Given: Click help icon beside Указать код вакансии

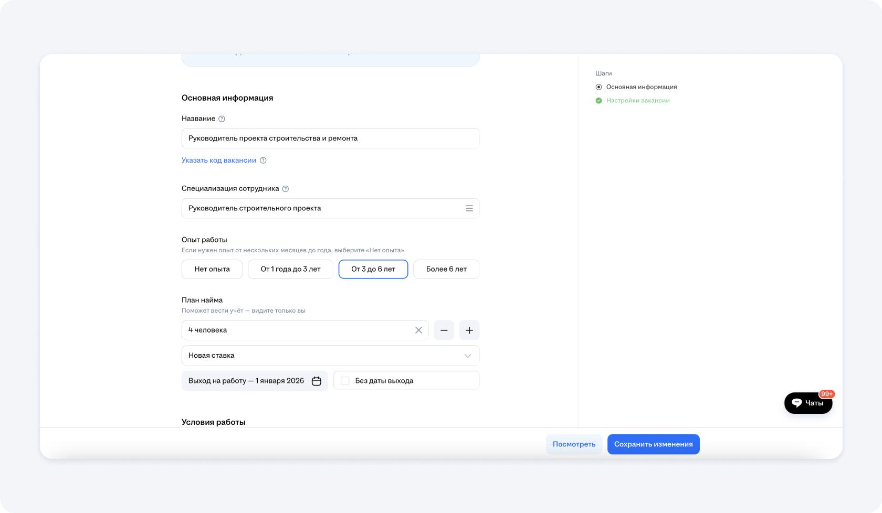Looking at the screenshot, I should [263, 161].
